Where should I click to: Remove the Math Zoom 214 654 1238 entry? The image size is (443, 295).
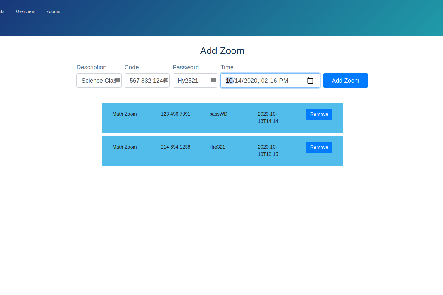tap(319, 147)
